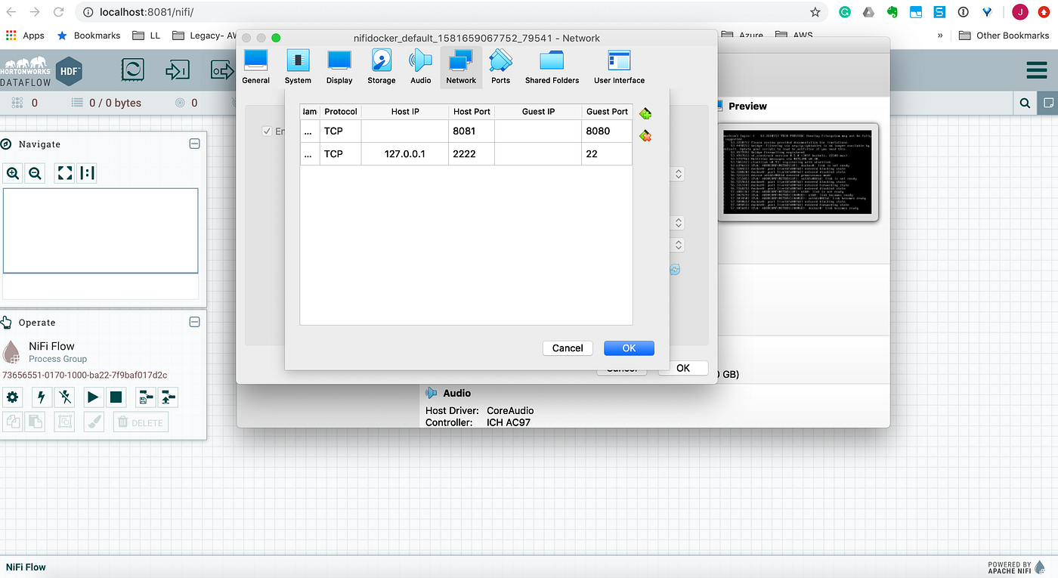Open process group configuration gear
The width and height of the screenshot is (1058, 578).
coord(13,397)
